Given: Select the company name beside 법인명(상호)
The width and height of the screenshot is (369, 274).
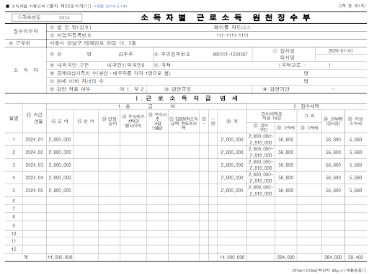Looking at the screenshot, I should (x=232, y=27).
